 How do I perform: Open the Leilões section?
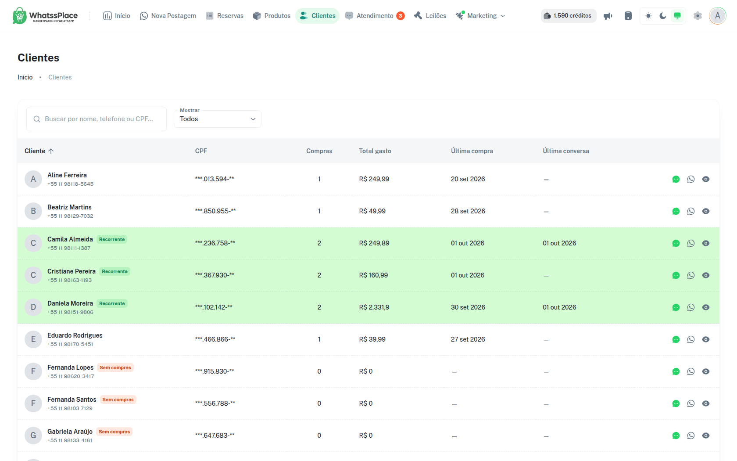[x=430, y=16]
